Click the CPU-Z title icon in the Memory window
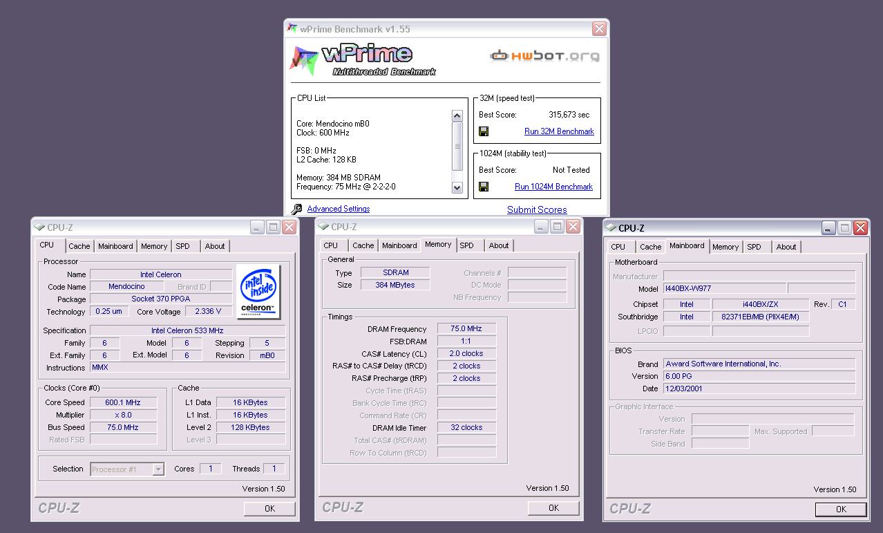The image size is (883, 533). pos(323,227)
